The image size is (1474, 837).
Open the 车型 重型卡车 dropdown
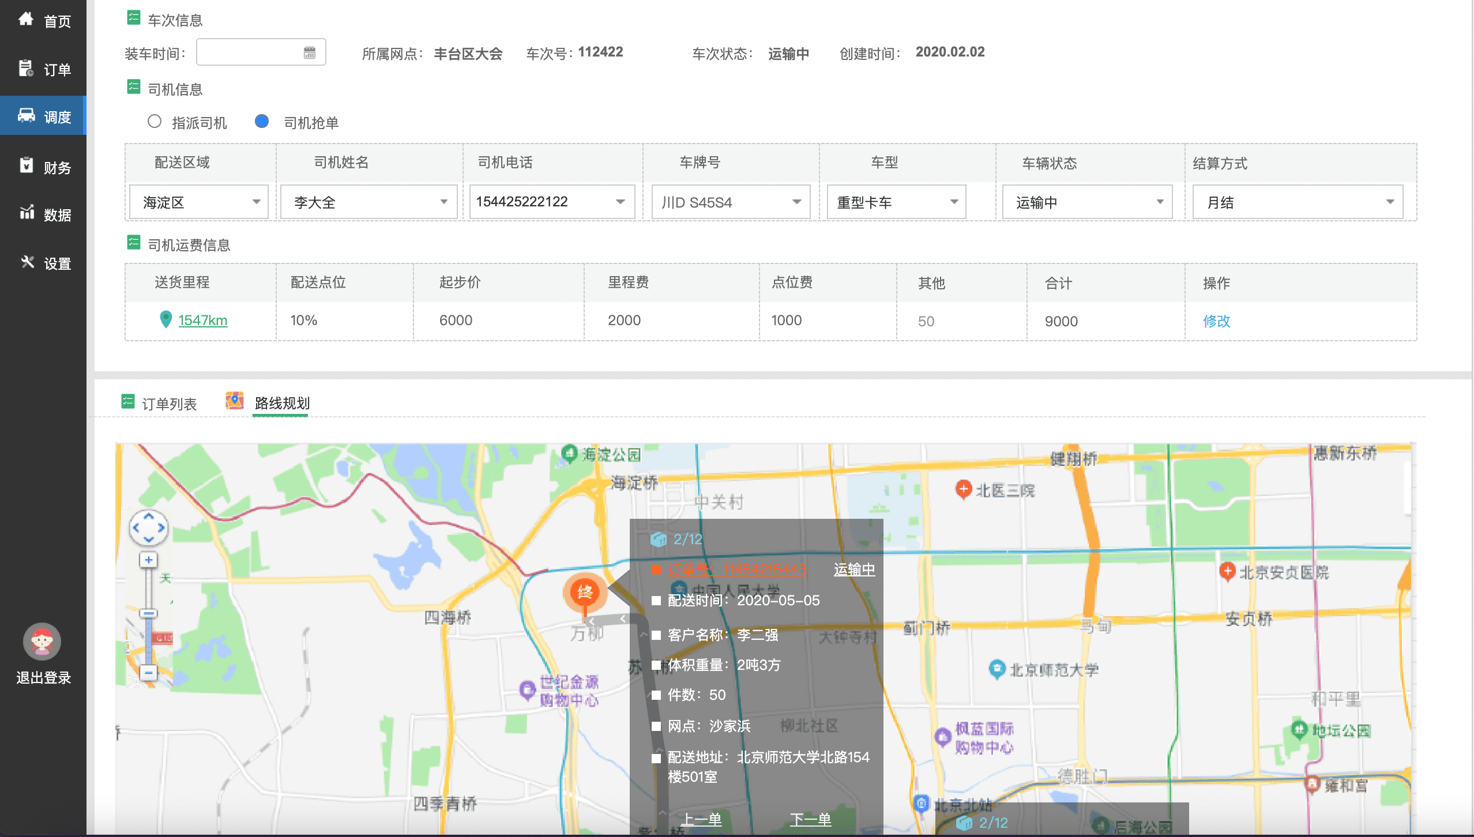[896, 202]
